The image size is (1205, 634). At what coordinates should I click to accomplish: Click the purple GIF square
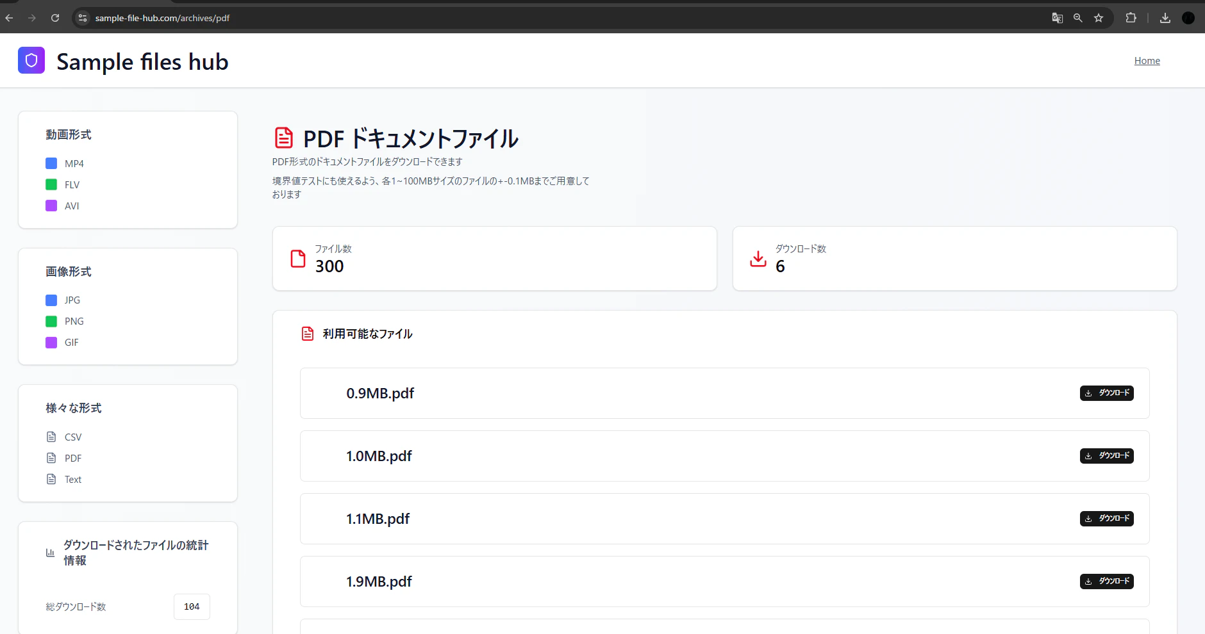click(51, 343)
